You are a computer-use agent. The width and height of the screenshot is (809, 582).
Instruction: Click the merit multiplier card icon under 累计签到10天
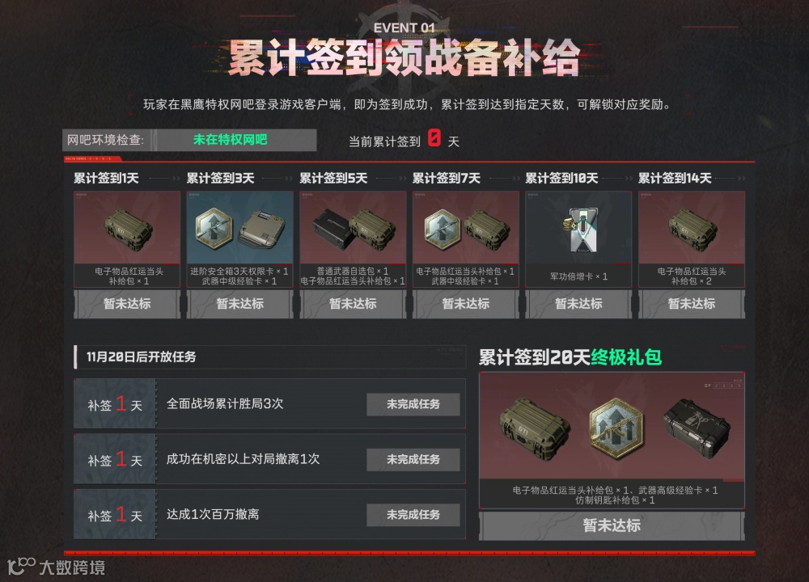(x=580, y=230)
